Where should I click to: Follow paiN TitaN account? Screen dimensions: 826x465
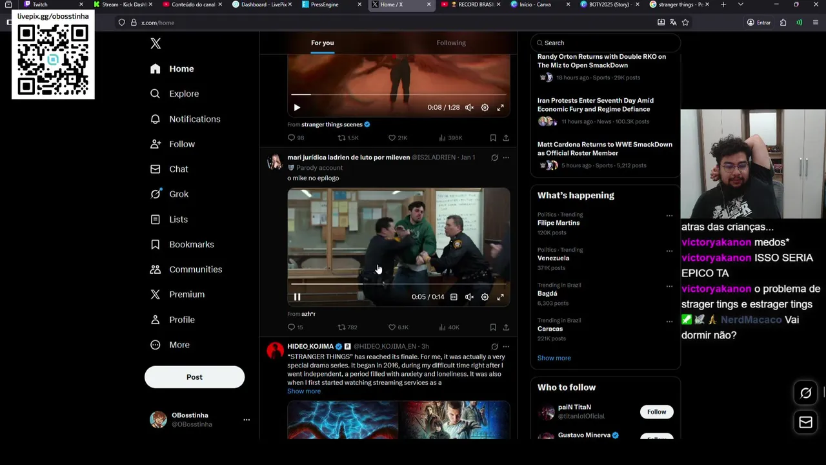click(656, 412)
